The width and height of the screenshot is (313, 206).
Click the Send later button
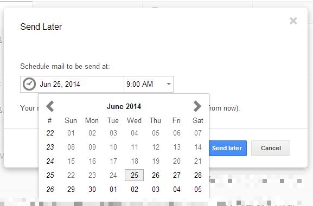[228, 148]
